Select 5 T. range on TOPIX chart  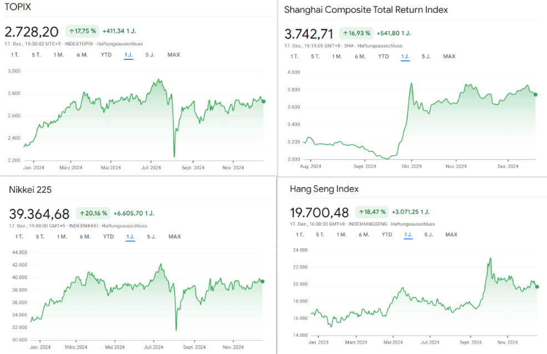click(x=36, y=55)
